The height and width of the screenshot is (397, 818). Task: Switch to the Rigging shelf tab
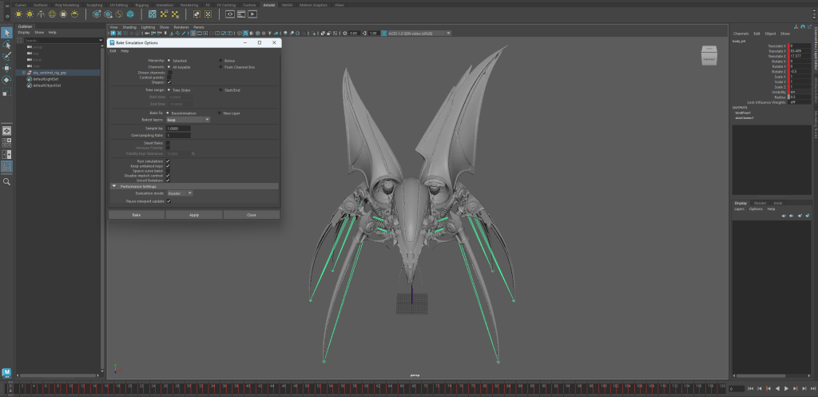pos(142,4)
